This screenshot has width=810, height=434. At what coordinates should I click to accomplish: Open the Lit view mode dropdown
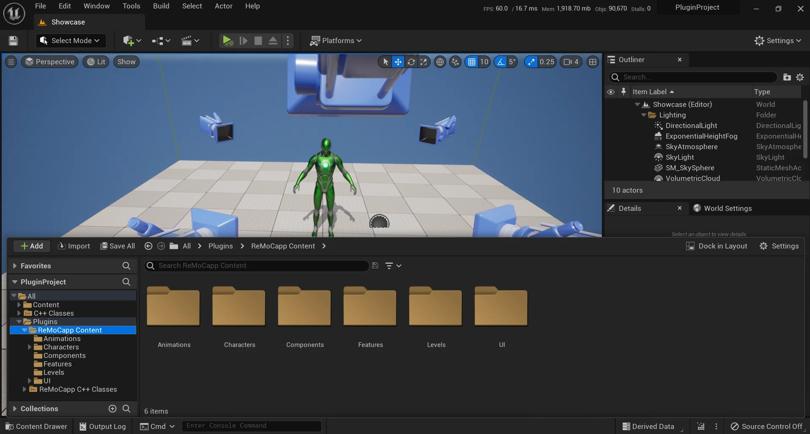click(x=96, y=62)
